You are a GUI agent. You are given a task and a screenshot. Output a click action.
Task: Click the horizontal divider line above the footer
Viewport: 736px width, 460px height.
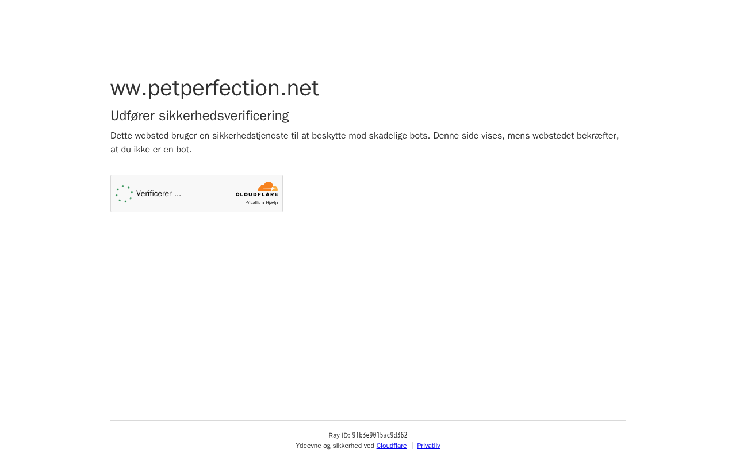coord(368,420)
